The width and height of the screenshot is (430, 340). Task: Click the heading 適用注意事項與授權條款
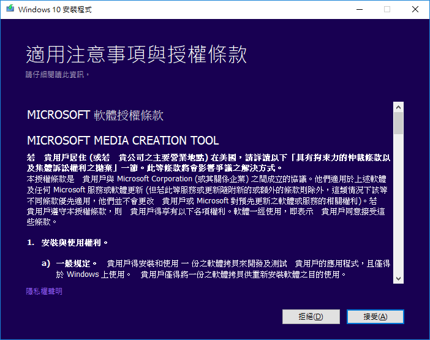click(137, 55)
